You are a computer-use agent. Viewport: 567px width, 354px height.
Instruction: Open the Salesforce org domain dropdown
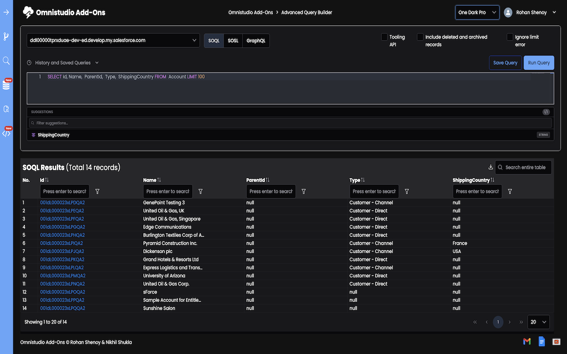click(x=113, y=40)
